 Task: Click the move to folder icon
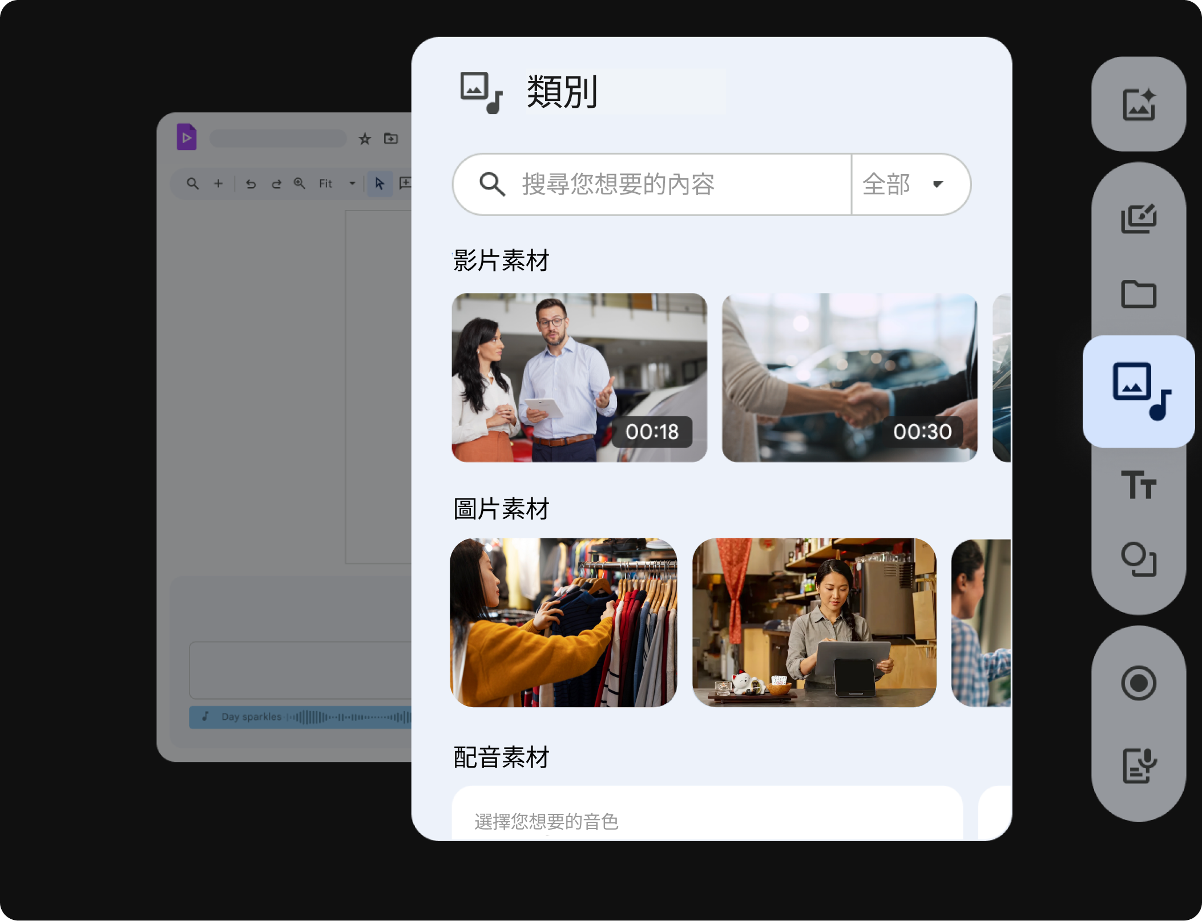coord(391,139)
